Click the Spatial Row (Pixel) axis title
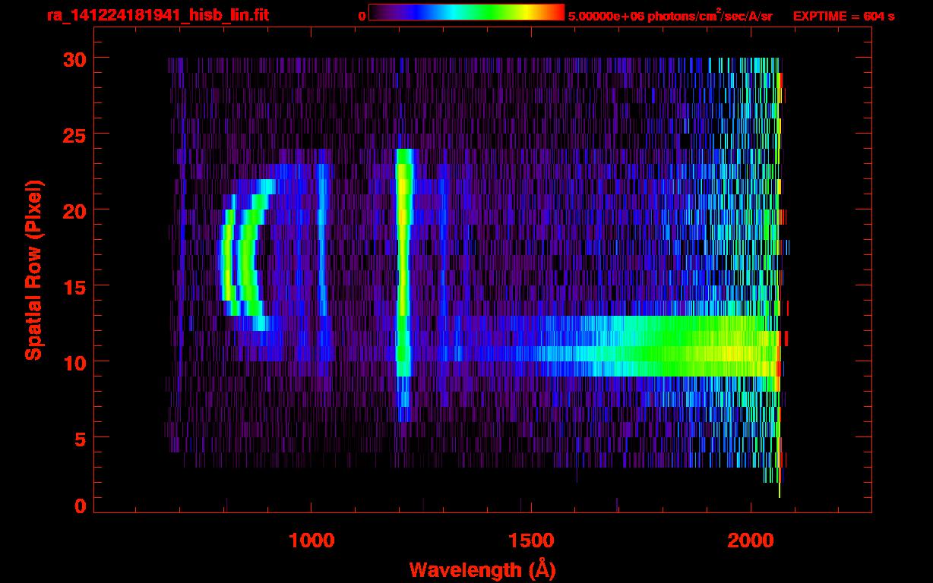 33,269
